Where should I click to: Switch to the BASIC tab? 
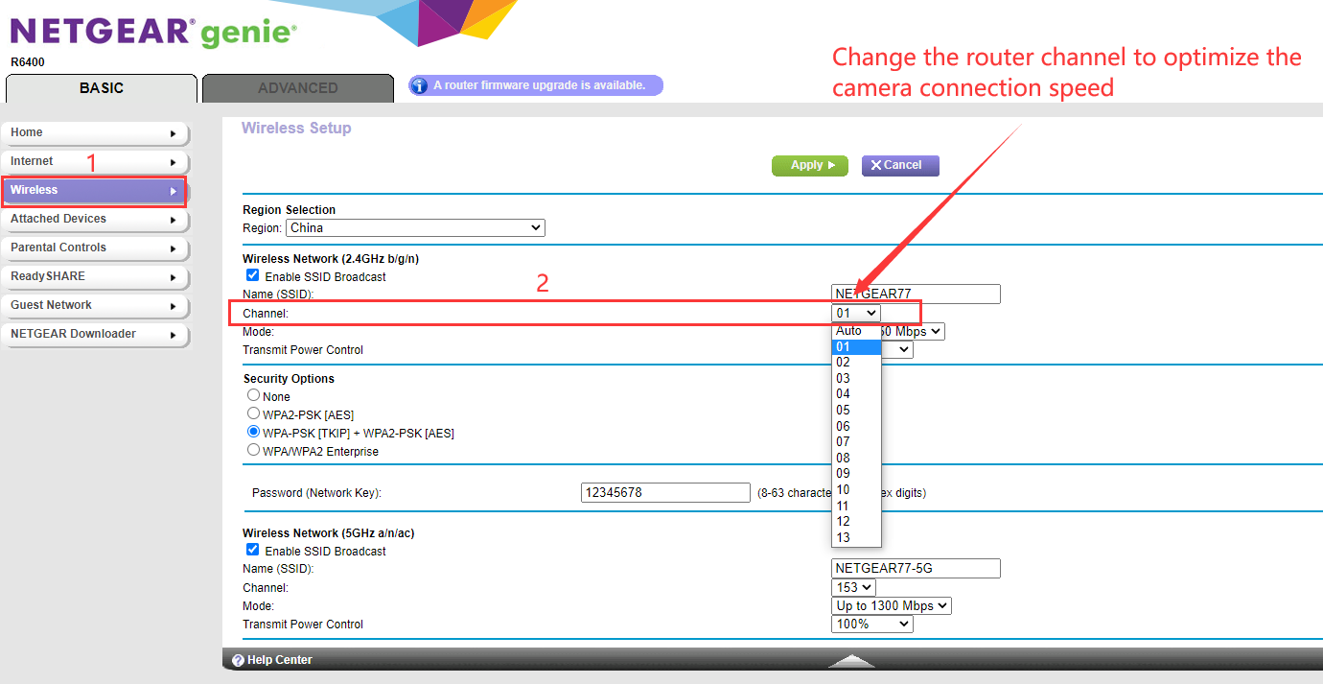(102, 88)
